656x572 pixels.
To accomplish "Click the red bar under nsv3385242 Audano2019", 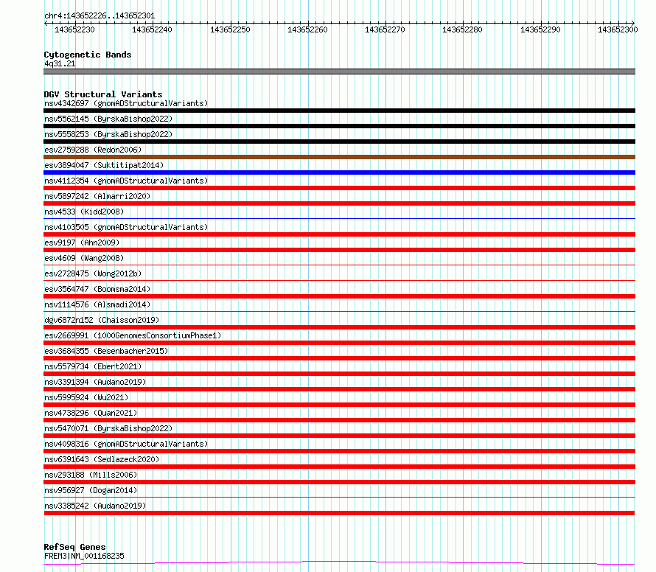I will coord(339,513).
